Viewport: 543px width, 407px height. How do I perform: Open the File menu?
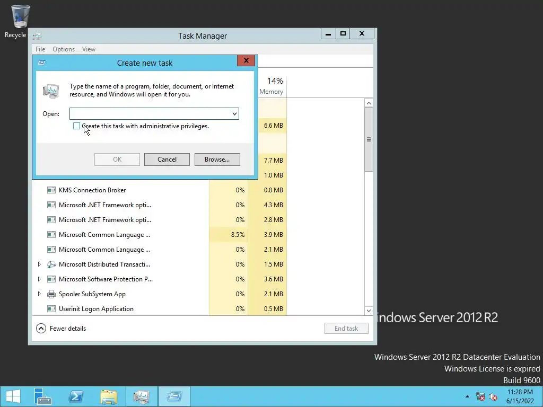(40, 49)
